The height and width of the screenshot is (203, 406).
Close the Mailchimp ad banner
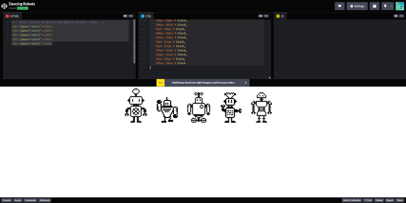(x=245, y=83)
